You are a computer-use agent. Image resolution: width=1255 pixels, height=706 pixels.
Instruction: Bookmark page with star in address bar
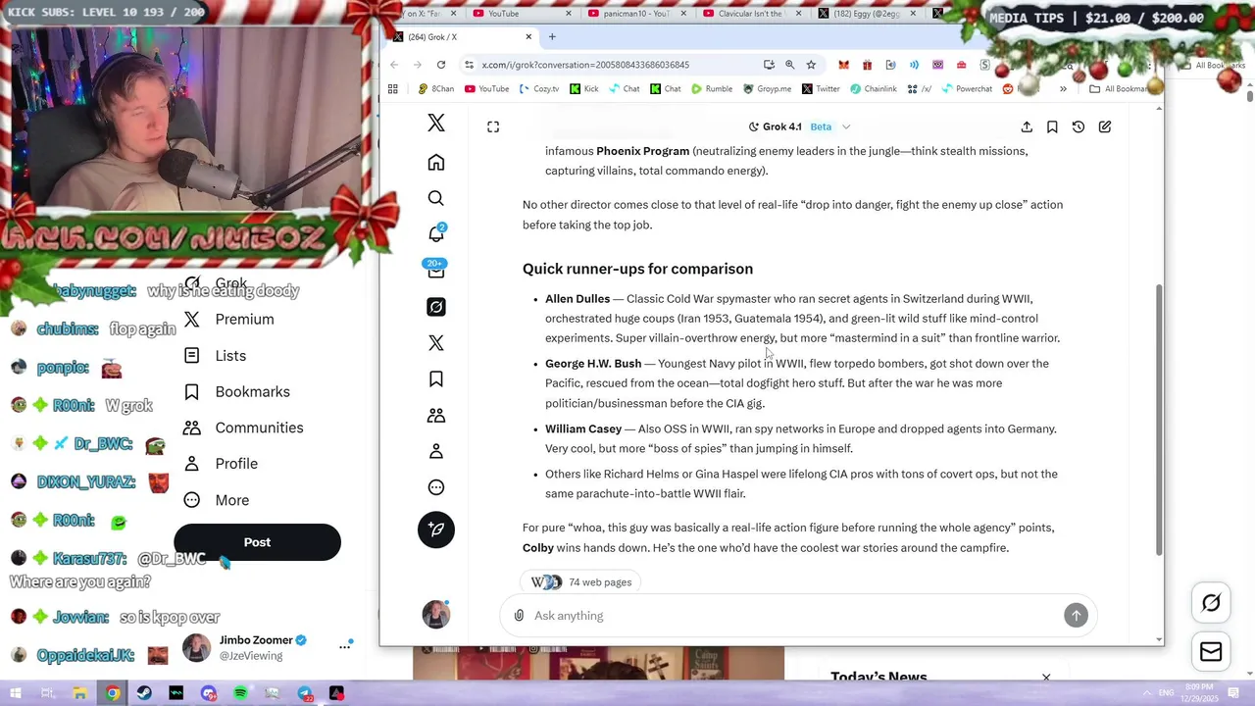point(811,65)
